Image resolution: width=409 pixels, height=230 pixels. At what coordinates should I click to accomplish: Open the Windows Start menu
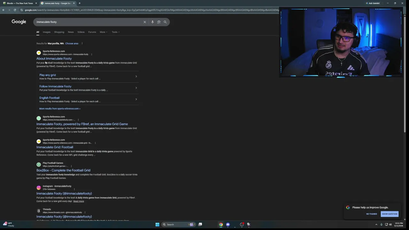(158, 224)
